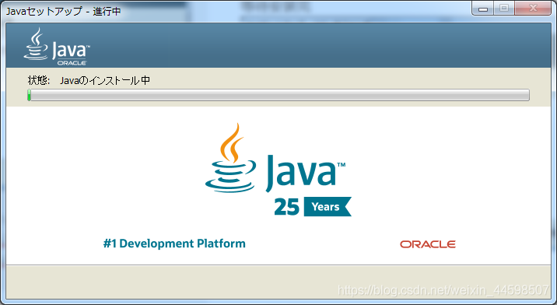Click the window title "Javaセットアップ - 進行中"
557x305 pixels.
pyautogui.click(x=64, y=12)
